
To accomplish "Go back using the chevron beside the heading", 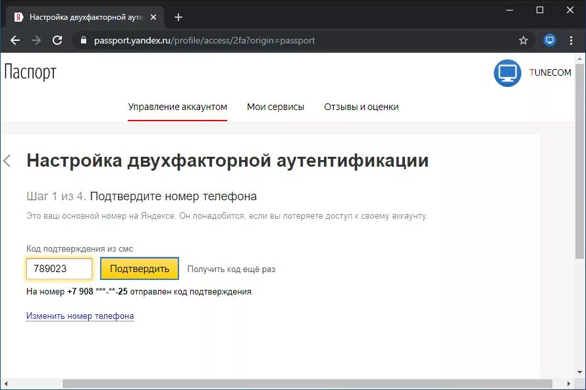I will click(7, 161).
